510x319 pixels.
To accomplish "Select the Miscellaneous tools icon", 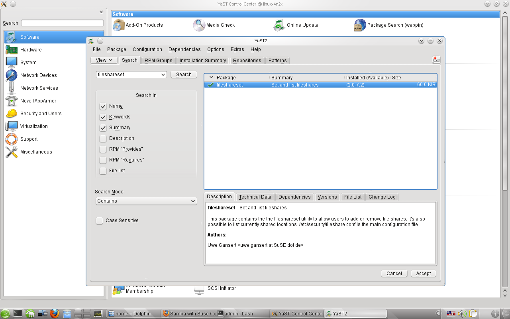I will pos(11,152).
